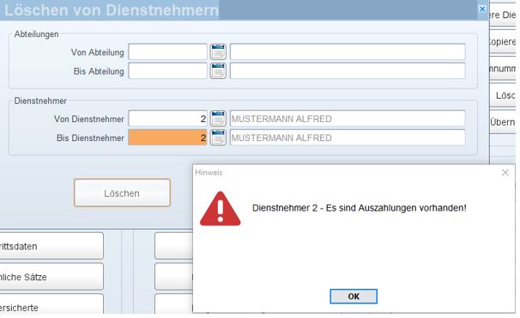This screenshot has height=318, width=520.
Task: Confirm the Hinweis dialog with OK
Action: pos(354,296)
